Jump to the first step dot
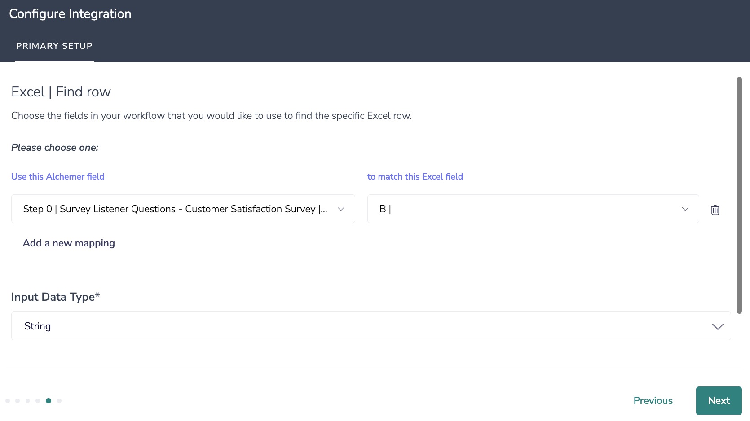Viewport: 750px width, 421px height. click(8, 401)
